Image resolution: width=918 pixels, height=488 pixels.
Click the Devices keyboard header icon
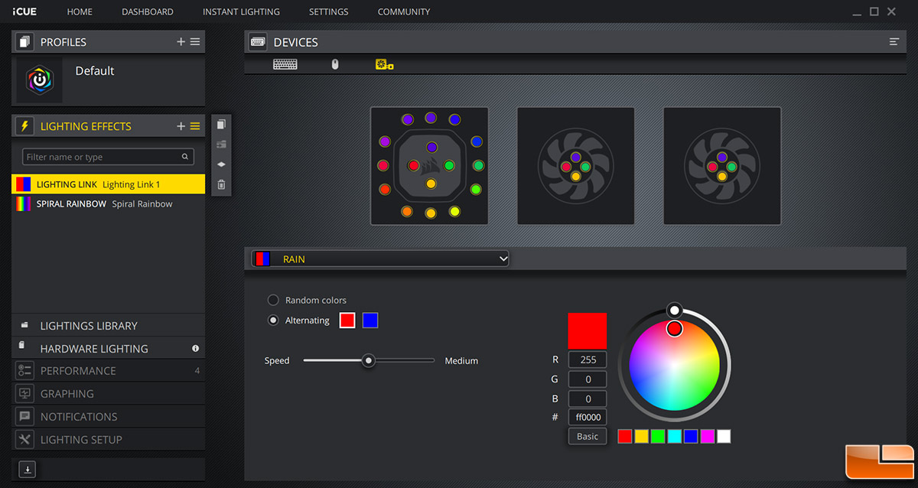pyautogui.click(x=258, y=42)
